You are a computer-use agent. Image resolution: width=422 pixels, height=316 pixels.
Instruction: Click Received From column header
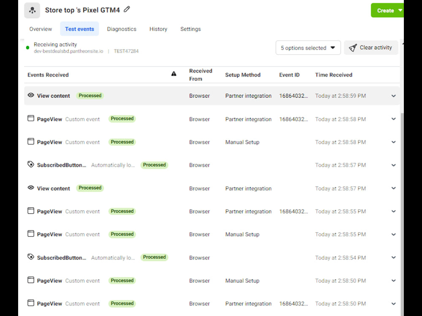(200, 75)
